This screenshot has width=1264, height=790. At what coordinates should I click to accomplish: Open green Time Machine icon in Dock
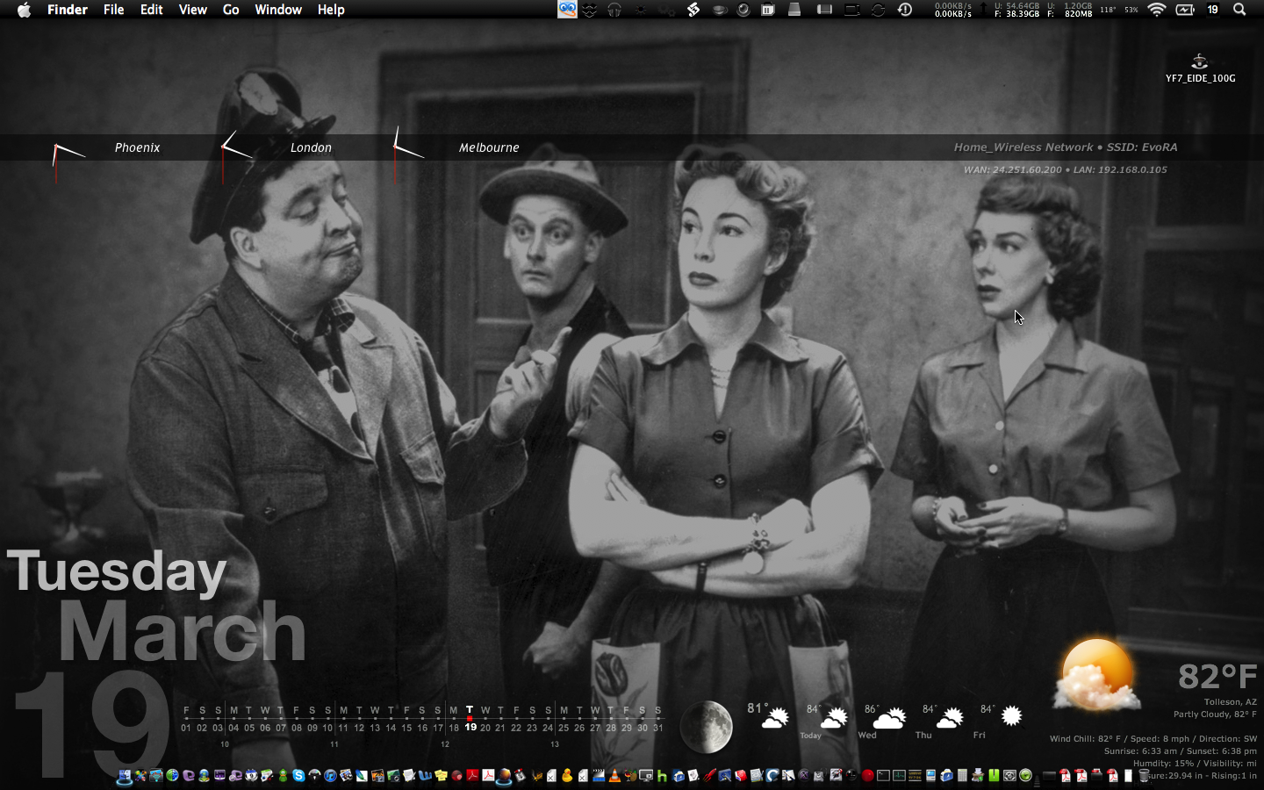pyautogui.click(x=1026, y=776)
